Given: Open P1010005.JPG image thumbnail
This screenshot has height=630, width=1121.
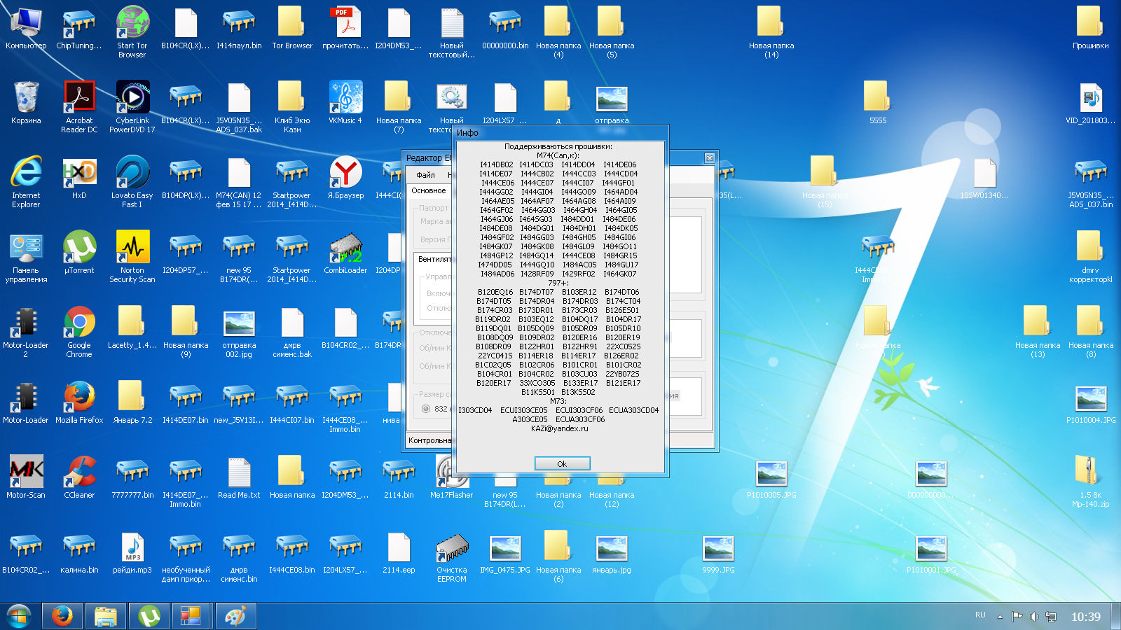Looking at the screenshot, I should point(771,478).
